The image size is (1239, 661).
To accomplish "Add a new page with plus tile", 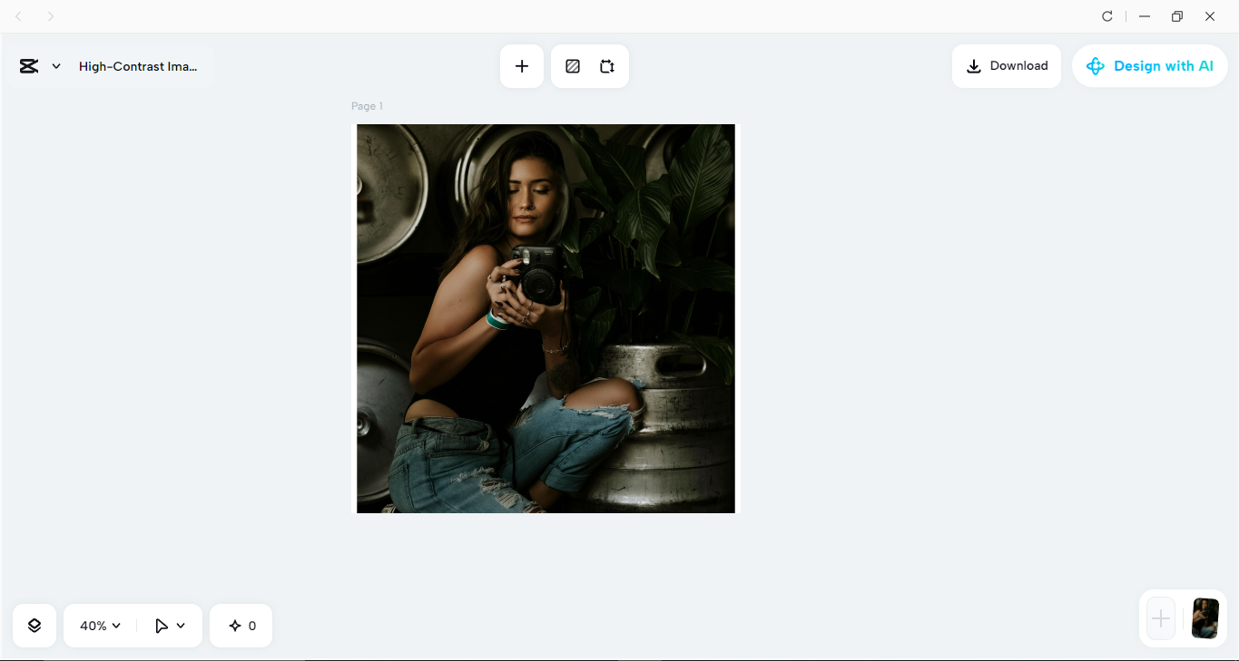I will coord(1161,618).
